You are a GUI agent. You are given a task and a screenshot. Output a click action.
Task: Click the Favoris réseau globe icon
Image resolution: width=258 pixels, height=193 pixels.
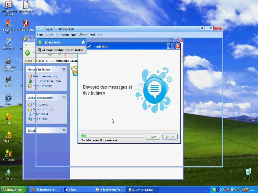coord(30,119)
